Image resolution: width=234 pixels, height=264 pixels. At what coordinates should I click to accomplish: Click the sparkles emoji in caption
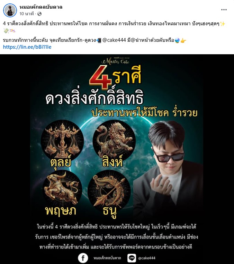[223, 24]
